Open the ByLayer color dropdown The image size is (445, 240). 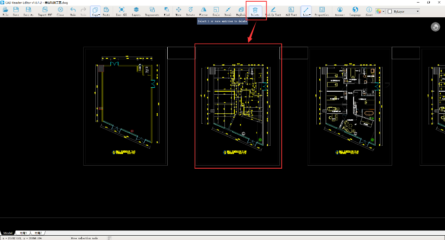(403, 11)
